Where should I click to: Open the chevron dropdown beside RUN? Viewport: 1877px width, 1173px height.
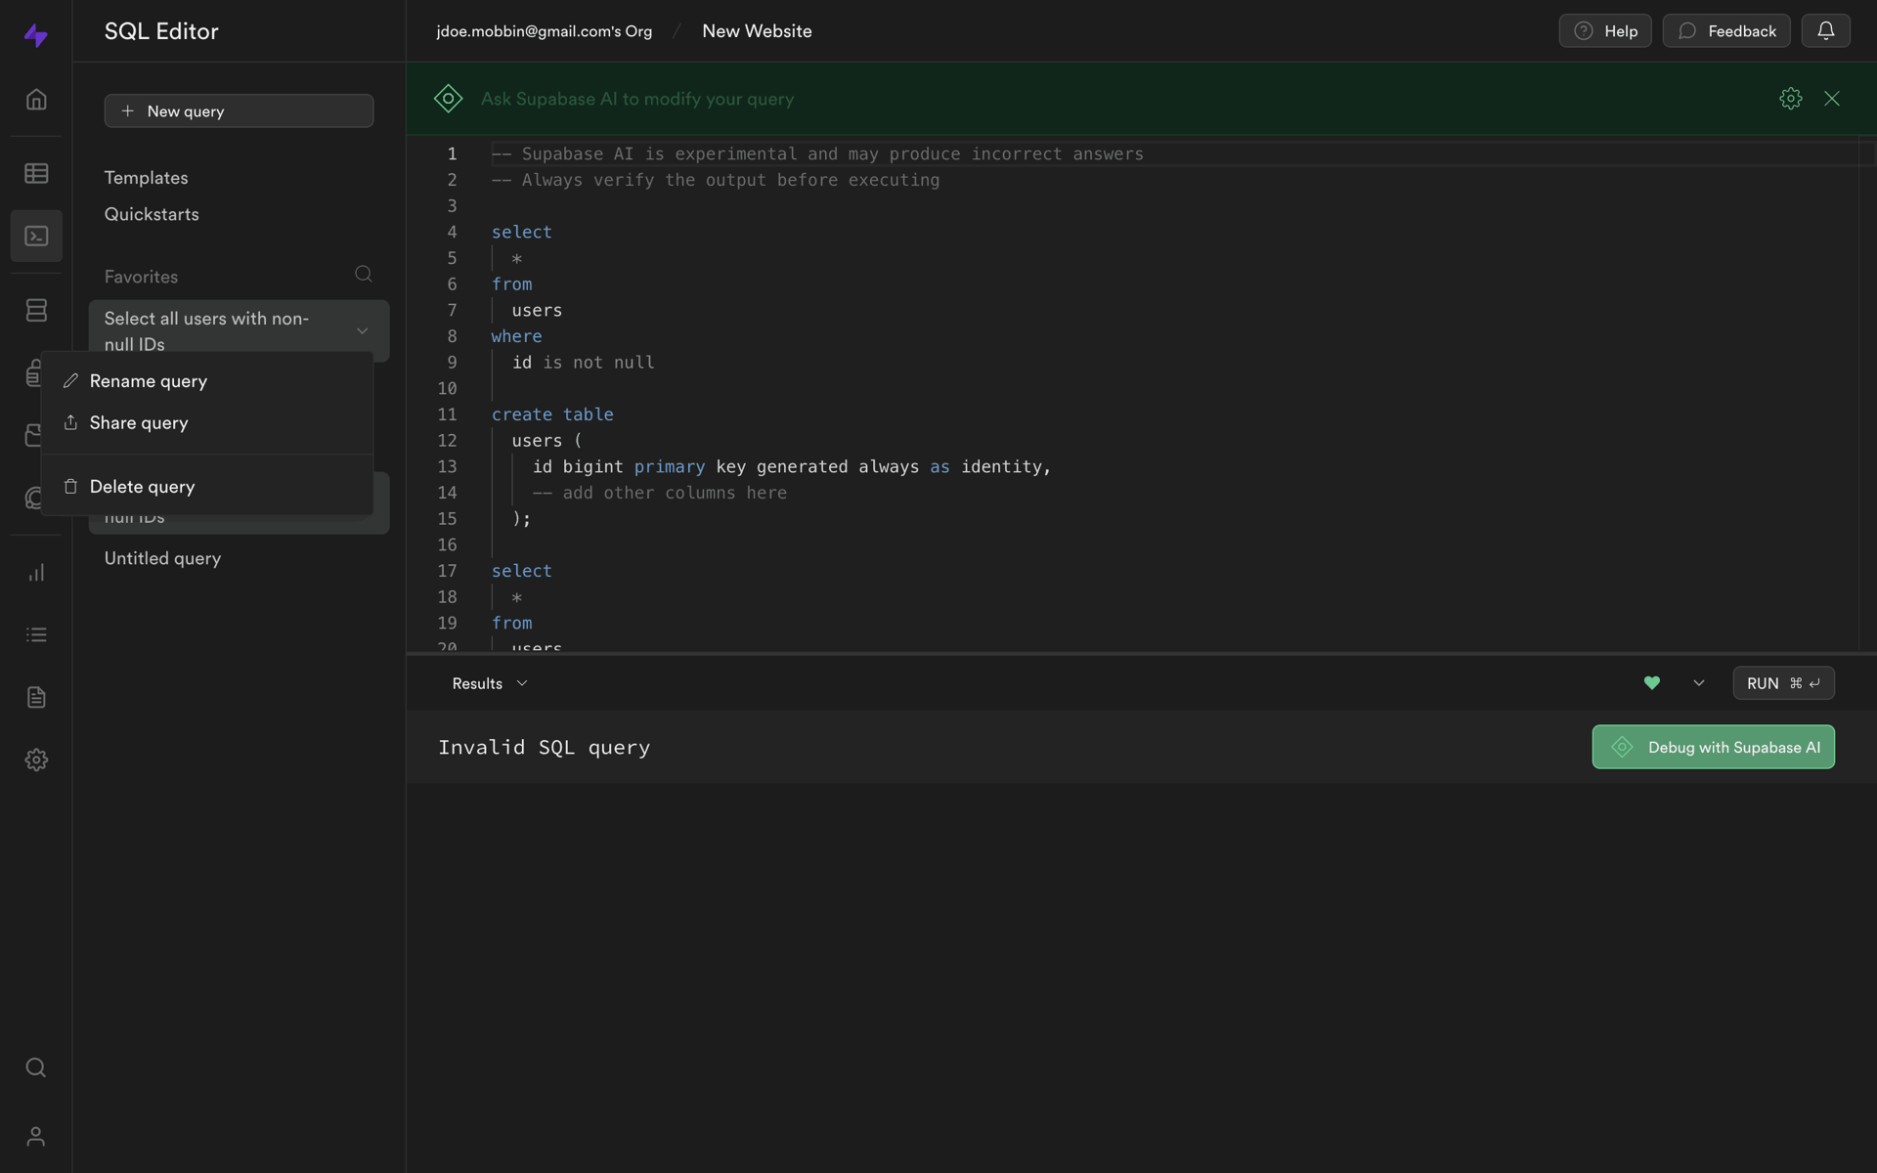tap(1699, 683)
